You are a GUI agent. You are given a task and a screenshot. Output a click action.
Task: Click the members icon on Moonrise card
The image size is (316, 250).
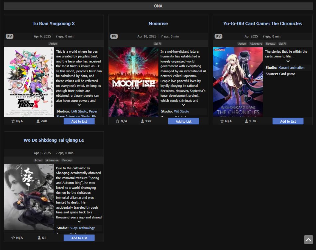(x=142, y=121)
